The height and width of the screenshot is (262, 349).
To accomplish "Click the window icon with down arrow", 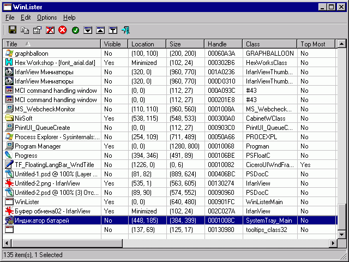I will 88,30.
